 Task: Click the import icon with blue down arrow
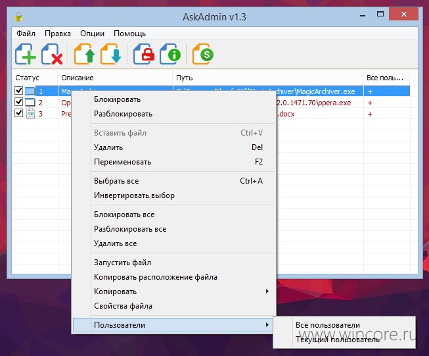111,54
